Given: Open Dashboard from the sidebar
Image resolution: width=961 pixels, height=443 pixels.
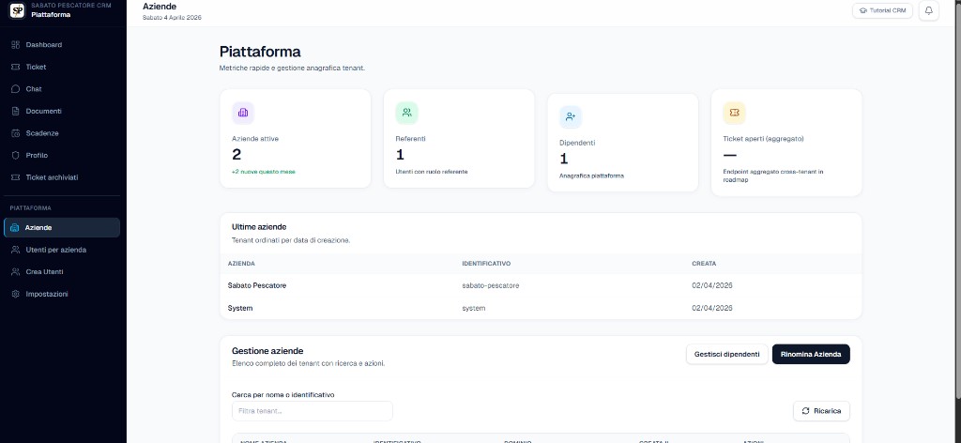Looking at the screenshot, I should click(43, 45).
